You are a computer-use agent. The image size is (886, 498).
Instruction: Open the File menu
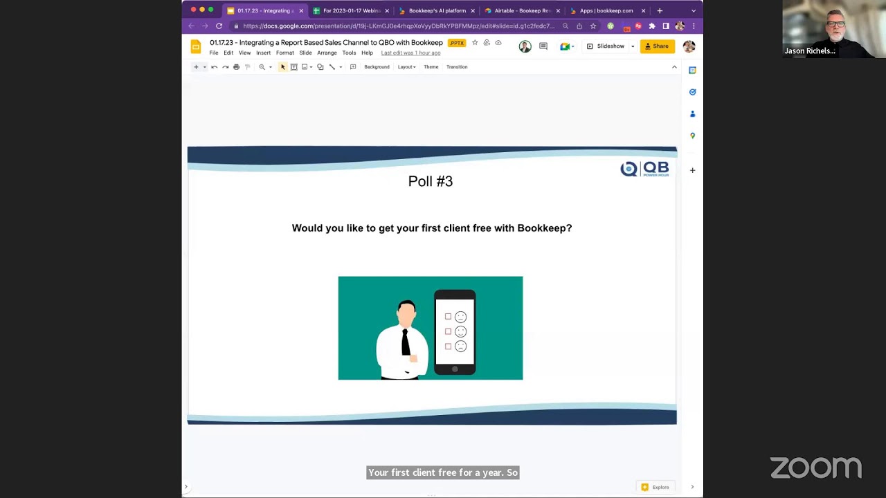[214, 53]
